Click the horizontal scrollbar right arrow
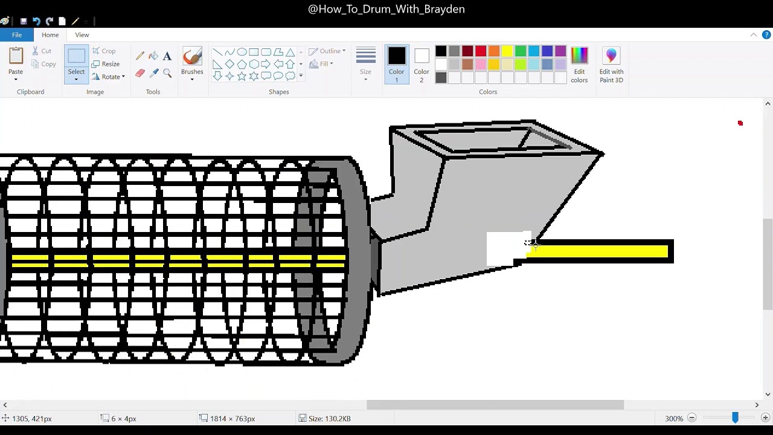Image resolution: width=773 pixels, height=435 pixels. click(x=757, y=405)
